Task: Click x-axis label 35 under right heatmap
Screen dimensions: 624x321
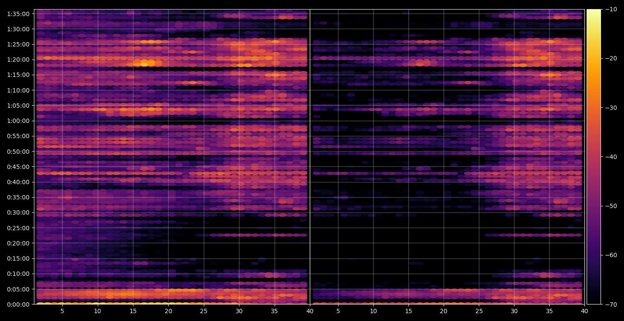Action: tap(550, 311)
